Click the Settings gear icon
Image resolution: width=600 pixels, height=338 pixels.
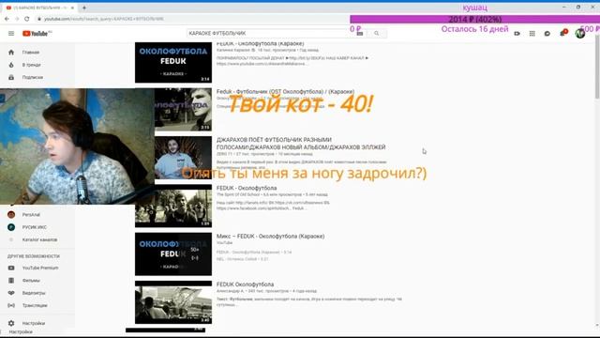point(11,323)
